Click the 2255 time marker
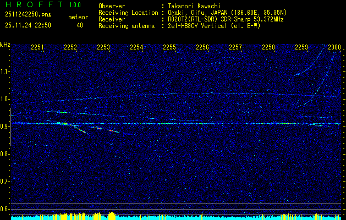 coord(169,48)
